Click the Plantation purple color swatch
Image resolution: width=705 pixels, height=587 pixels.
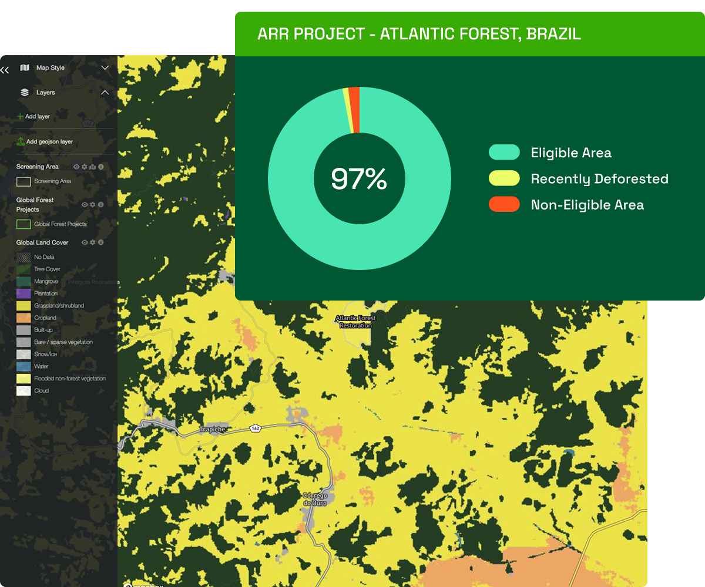click(23, 293)
